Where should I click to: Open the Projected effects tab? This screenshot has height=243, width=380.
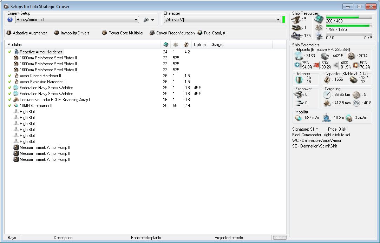(229, 238)
